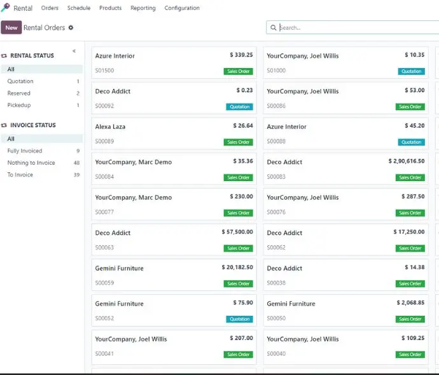Click the Rental Orders breadcrumb title
The height and width of the screenshot is (375, 439).
coord(45,28)
